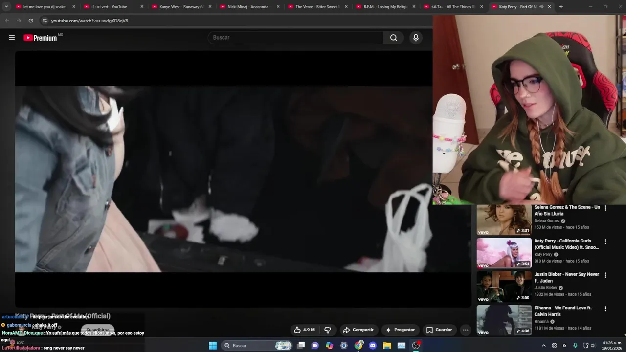
Task: Open Copilot from the taskbar
Action: coord(330,346)
